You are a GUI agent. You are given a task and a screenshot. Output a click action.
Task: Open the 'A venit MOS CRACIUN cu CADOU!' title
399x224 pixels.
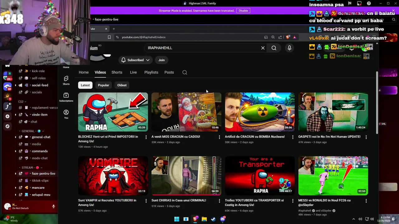click(176, 137)
